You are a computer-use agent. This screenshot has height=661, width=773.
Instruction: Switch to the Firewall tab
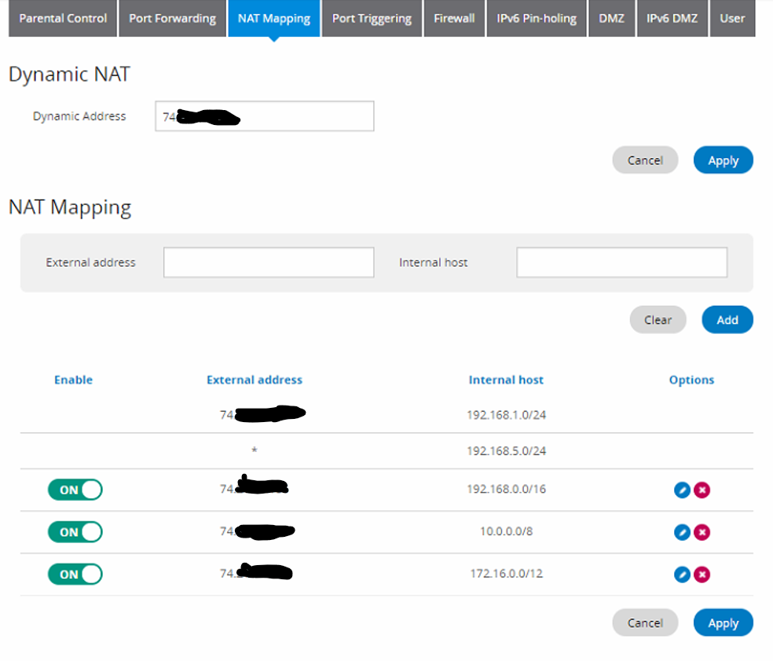tap(454, 18)
